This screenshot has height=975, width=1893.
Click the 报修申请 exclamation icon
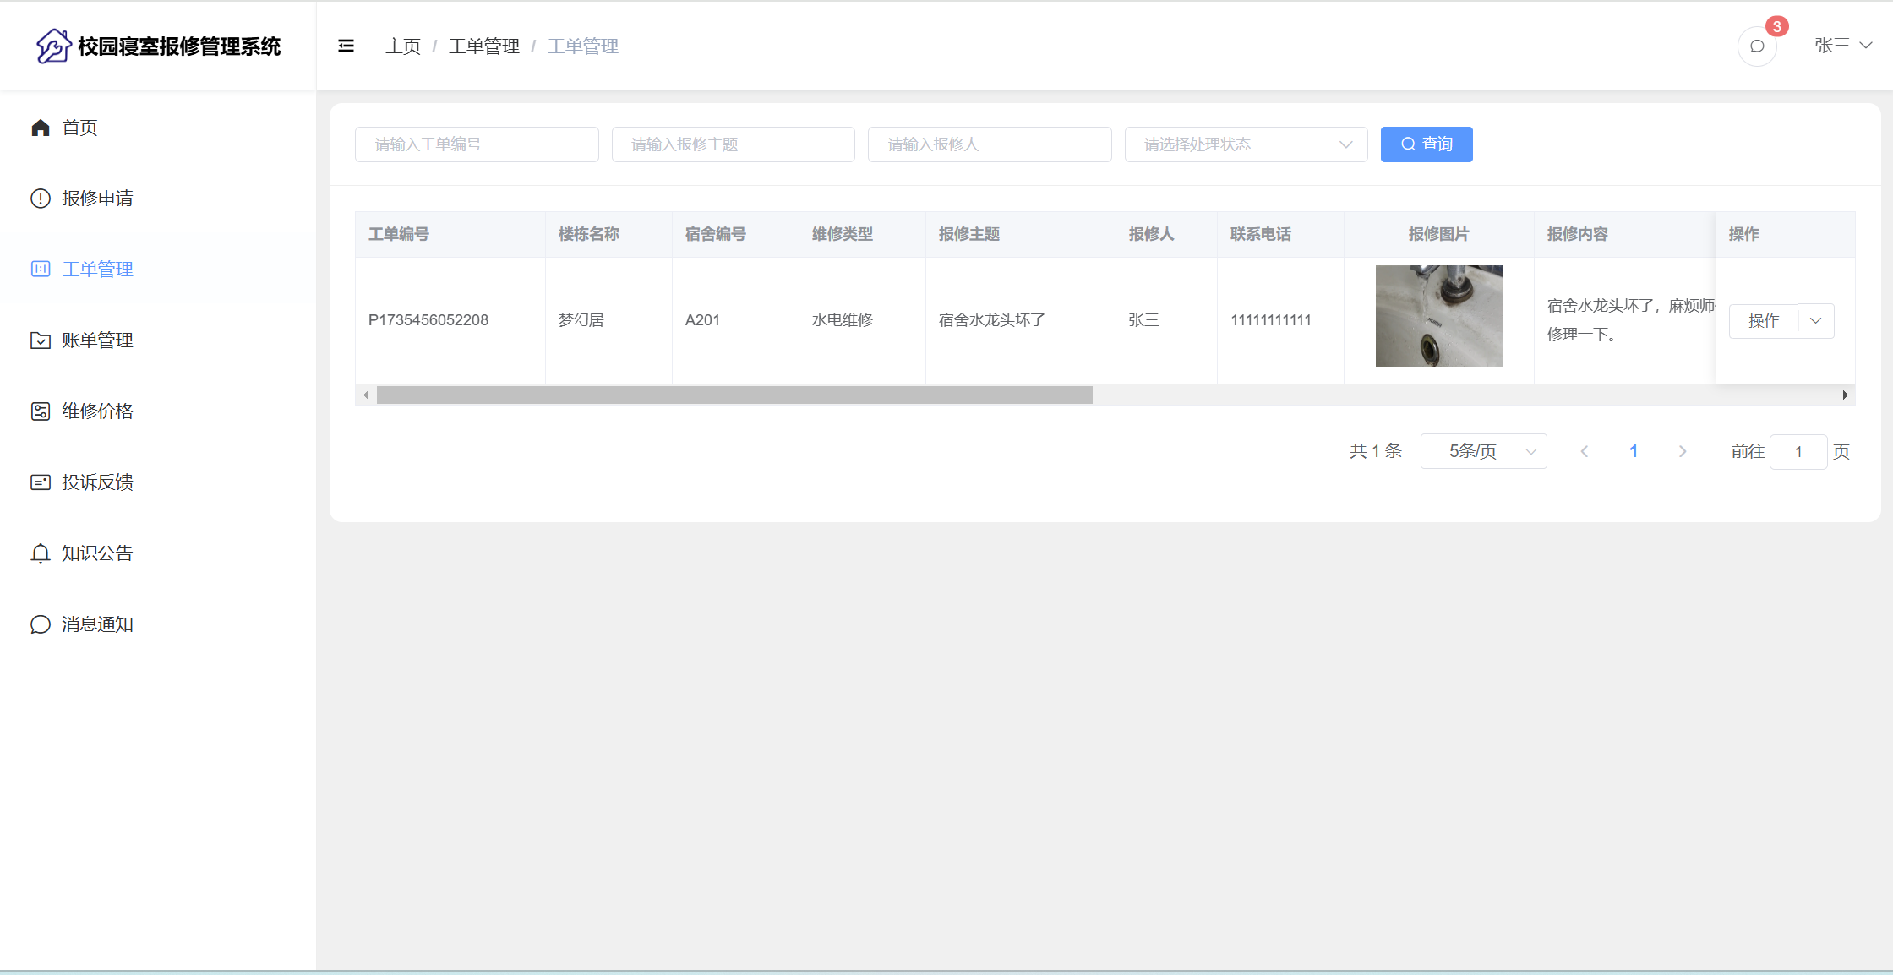pyautogui.click(x=41, y=199)
